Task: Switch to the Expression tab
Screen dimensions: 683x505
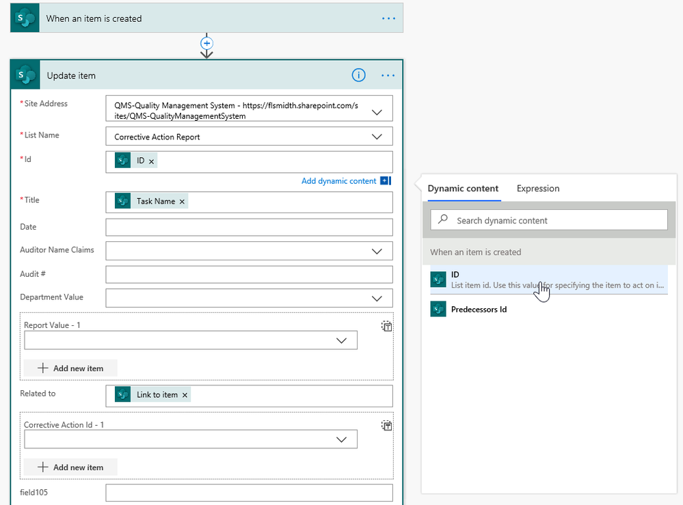Action: click(538, 189)
